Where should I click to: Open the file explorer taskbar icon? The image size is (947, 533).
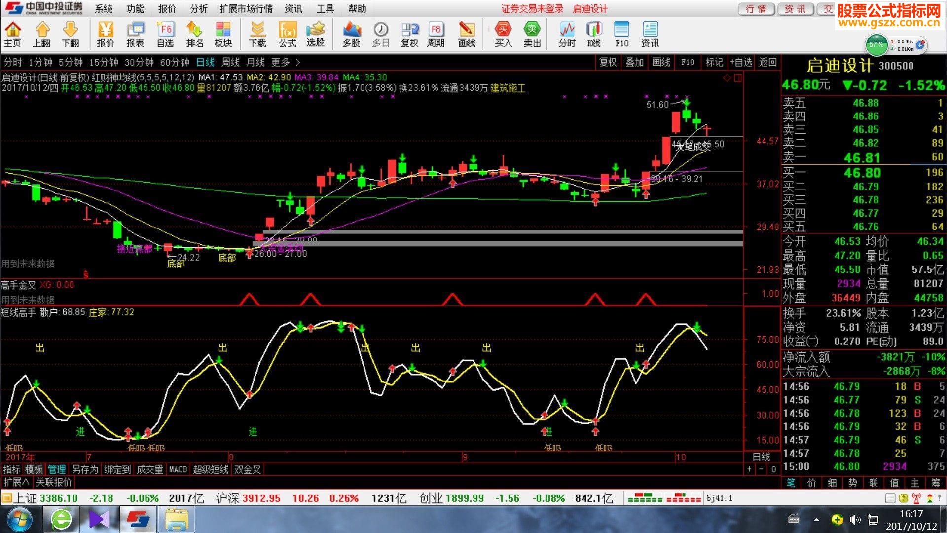point(177,519)
